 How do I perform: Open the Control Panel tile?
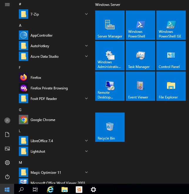[171, 56]
